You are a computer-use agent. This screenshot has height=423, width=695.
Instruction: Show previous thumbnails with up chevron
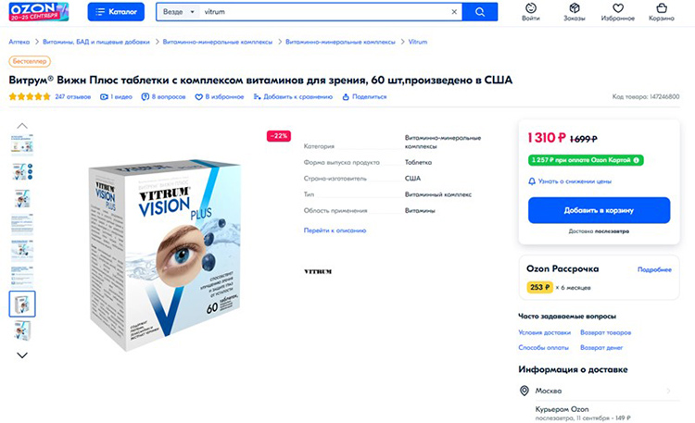click(22, 126)
